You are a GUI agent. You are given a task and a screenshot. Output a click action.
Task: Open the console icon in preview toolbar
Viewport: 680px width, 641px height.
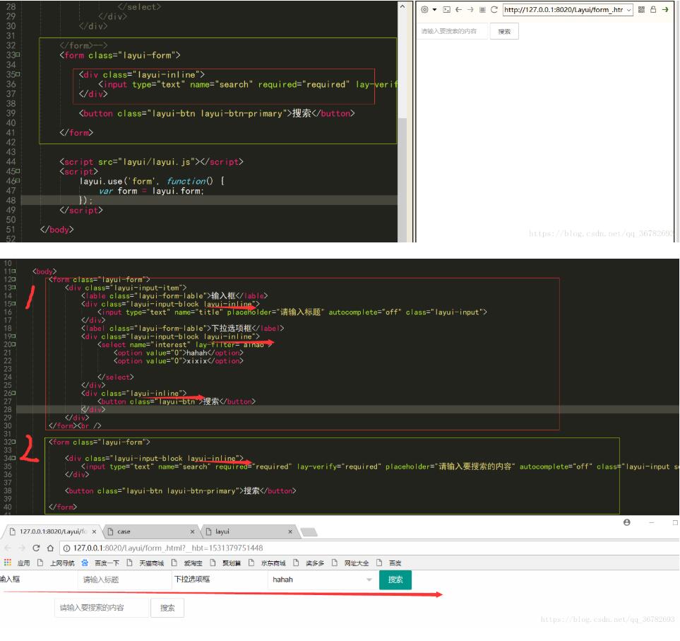pos(447,10)
